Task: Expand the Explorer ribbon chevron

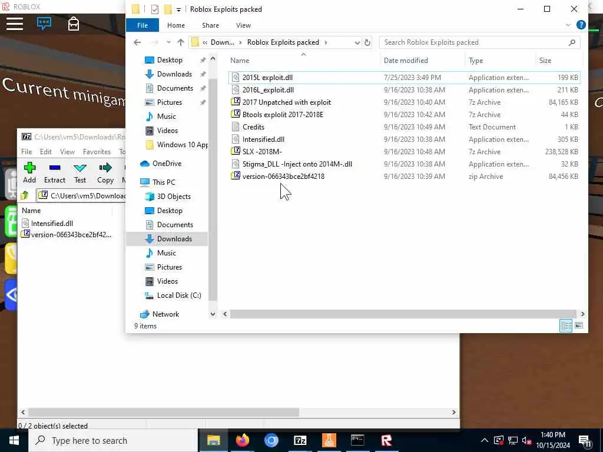Action: 568,25
